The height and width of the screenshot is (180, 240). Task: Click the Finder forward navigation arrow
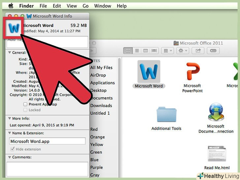coord(93,51)
